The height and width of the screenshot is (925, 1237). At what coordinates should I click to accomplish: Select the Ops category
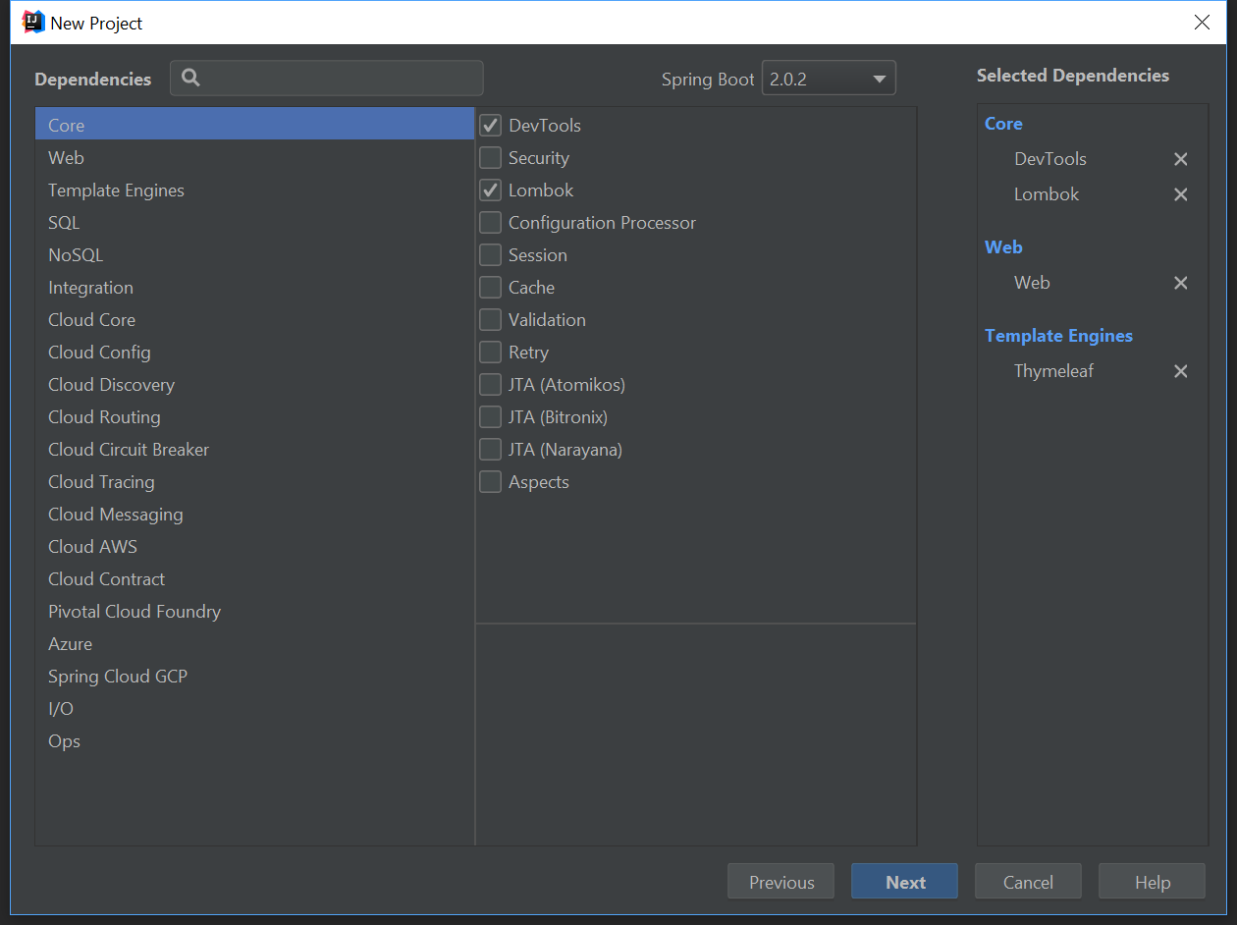[x=254, y=741]
